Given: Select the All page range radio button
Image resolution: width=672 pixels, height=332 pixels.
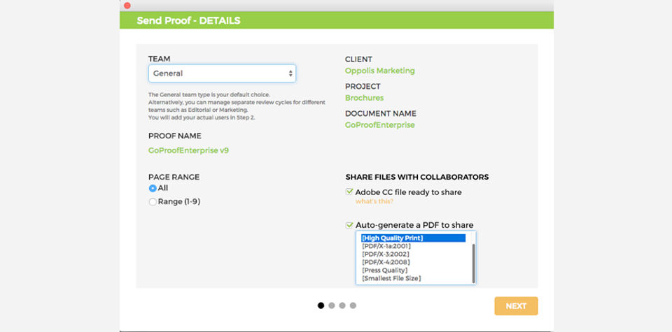Looking at the screenshot, I should (153, 188).
